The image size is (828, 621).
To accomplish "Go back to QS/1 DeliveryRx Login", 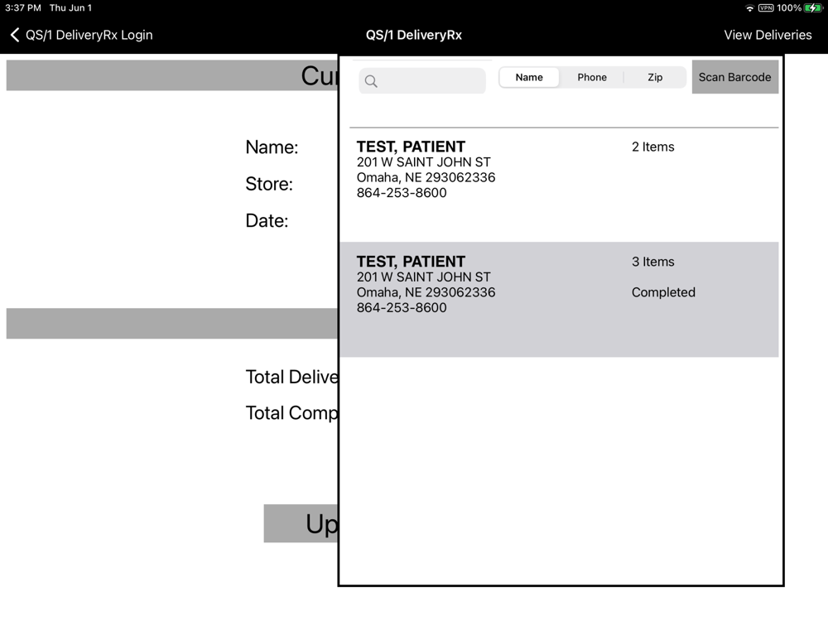I will (82, 35).
